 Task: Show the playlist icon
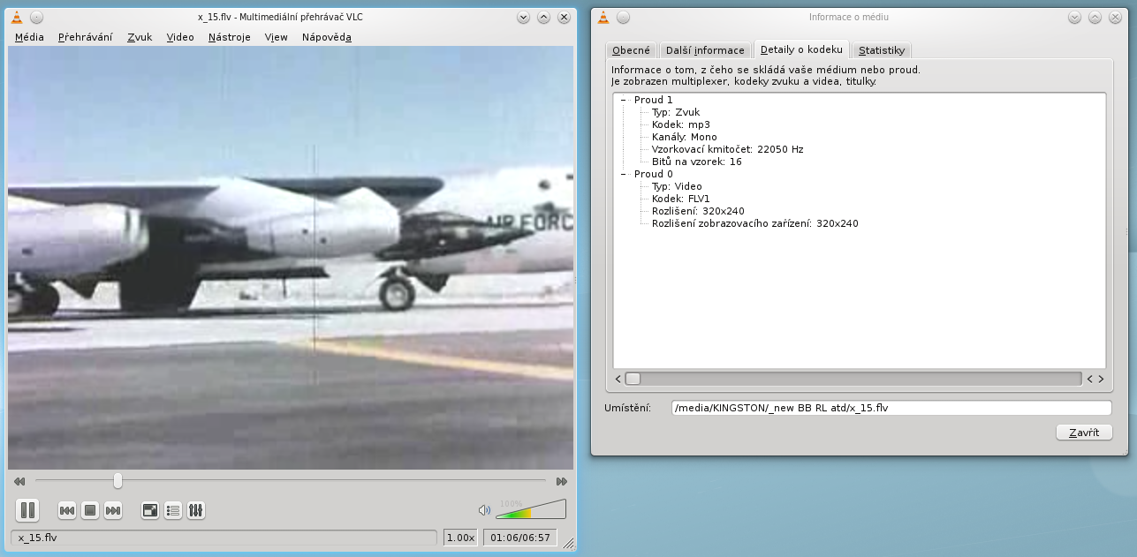(x=173, y=510)
